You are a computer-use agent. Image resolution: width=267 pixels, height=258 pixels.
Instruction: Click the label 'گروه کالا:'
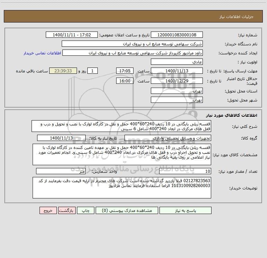click(249, 138)
